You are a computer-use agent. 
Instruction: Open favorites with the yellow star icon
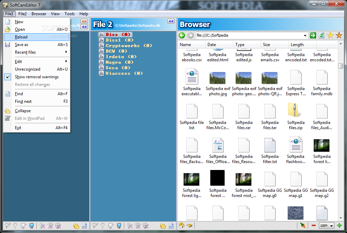point(330,35)
